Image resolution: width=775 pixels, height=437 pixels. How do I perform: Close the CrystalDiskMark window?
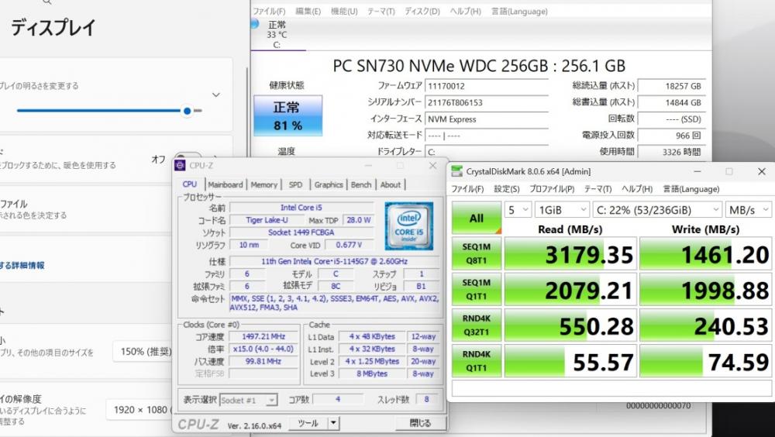[x=761, y=171]
